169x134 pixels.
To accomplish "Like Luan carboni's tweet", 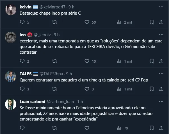I will pos(87,128).
